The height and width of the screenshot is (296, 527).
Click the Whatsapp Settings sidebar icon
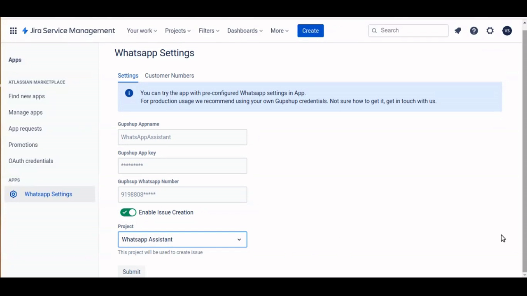click(x=13, y=194)
